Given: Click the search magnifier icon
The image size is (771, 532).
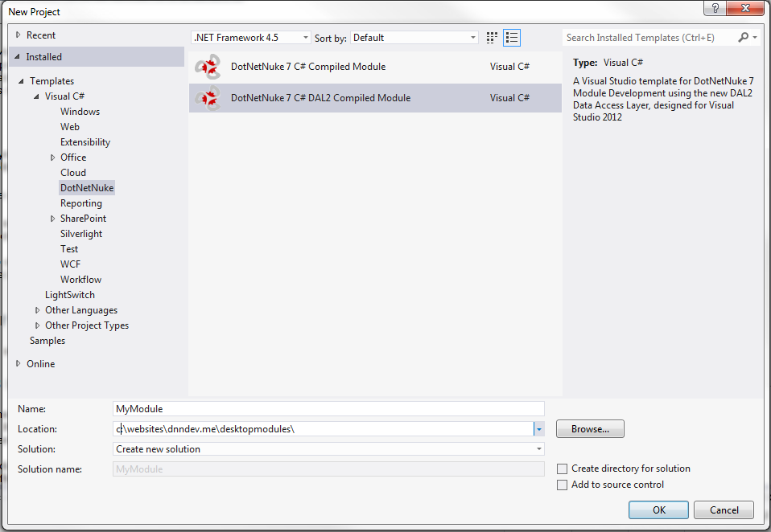Looking at the screenshot, I should tap(744, 37).
